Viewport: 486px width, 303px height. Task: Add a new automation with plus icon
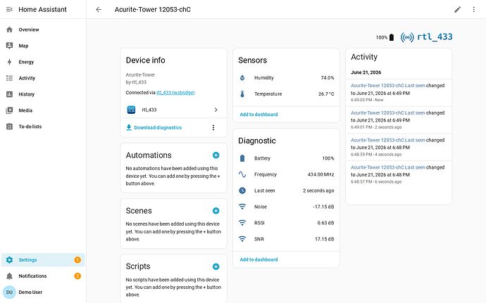pos(216,155)
